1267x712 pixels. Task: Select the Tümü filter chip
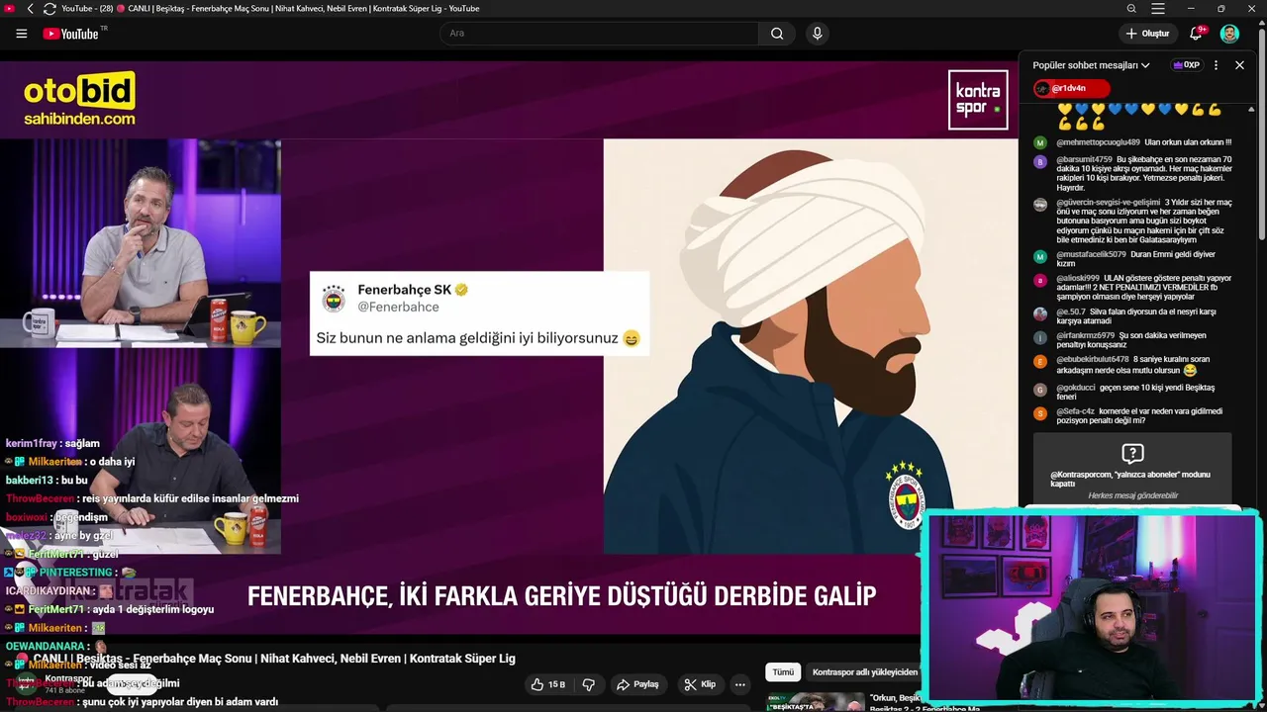tap(783, 672)
